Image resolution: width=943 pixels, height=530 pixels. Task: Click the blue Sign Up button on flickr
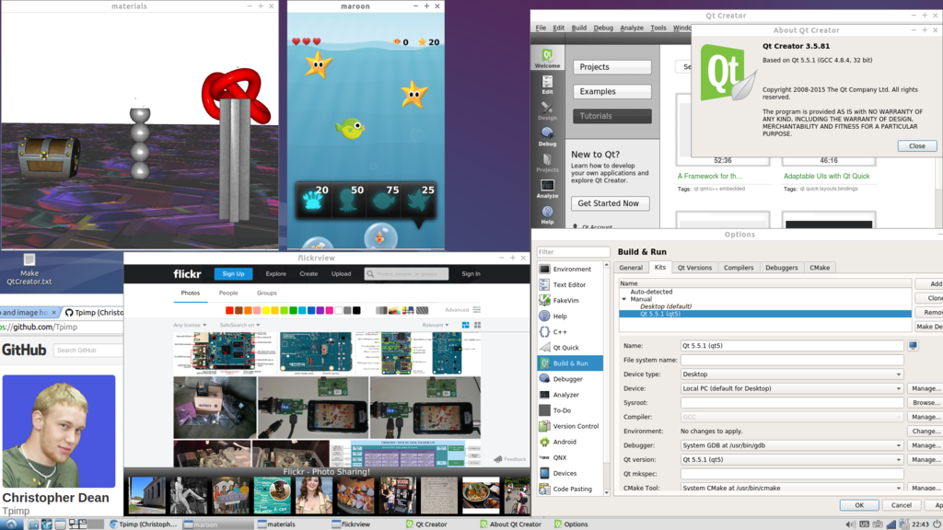point(233,274)
